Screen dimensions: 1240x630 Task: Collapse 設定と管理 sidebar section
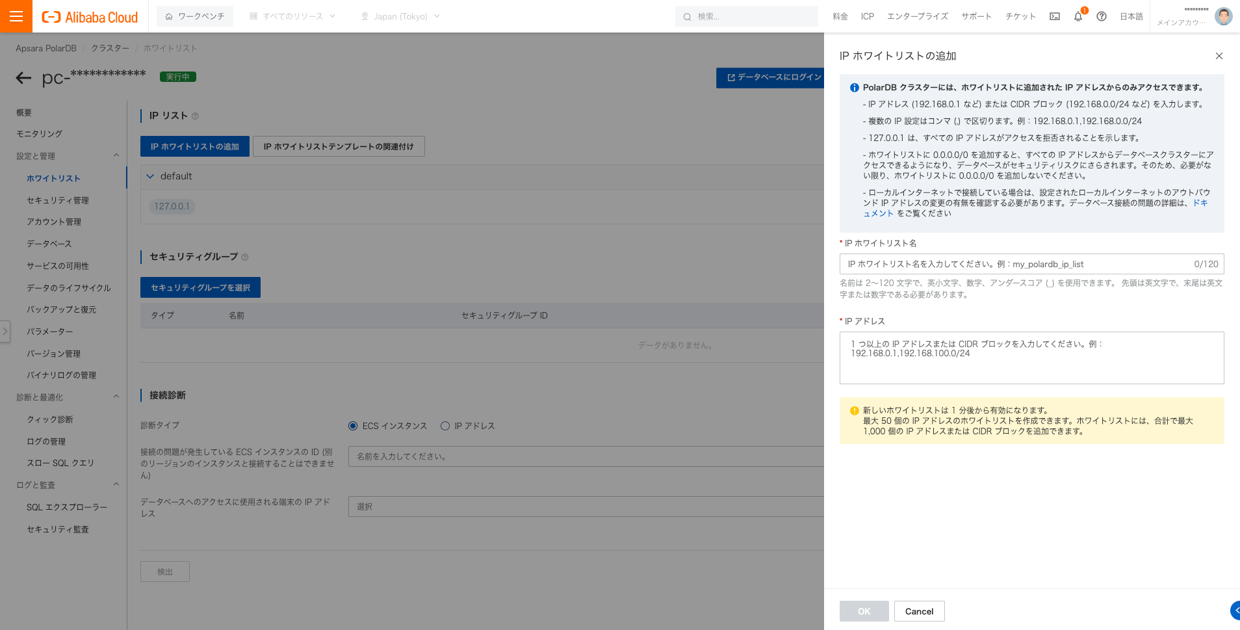click(x=116, y=155)
